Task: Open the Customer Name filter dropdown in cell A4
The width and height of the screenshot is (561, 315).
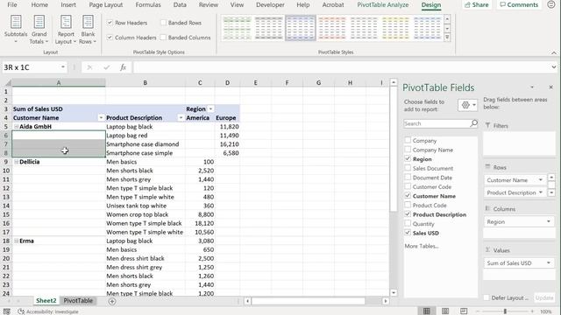Action: pyautogui.click(x=101, y=118)
